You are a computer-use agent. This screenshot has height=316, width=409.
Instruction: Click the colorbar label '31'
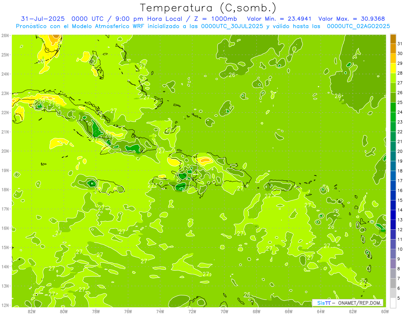point(400,44)
